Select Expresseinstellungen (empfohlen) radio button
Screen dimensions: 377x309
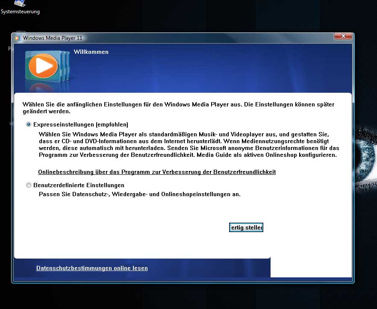pos(29,124)
